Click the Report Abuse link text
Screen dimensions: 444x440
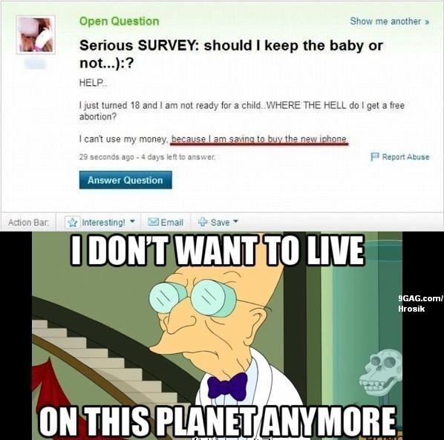(406, 157)
